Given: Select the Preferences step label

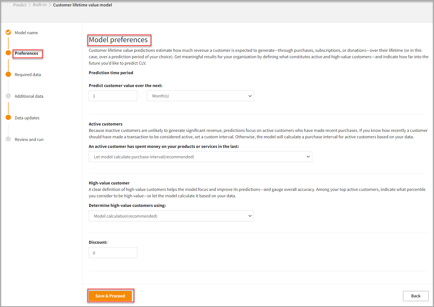Looking at the screenshot, I should coord(26,53).
